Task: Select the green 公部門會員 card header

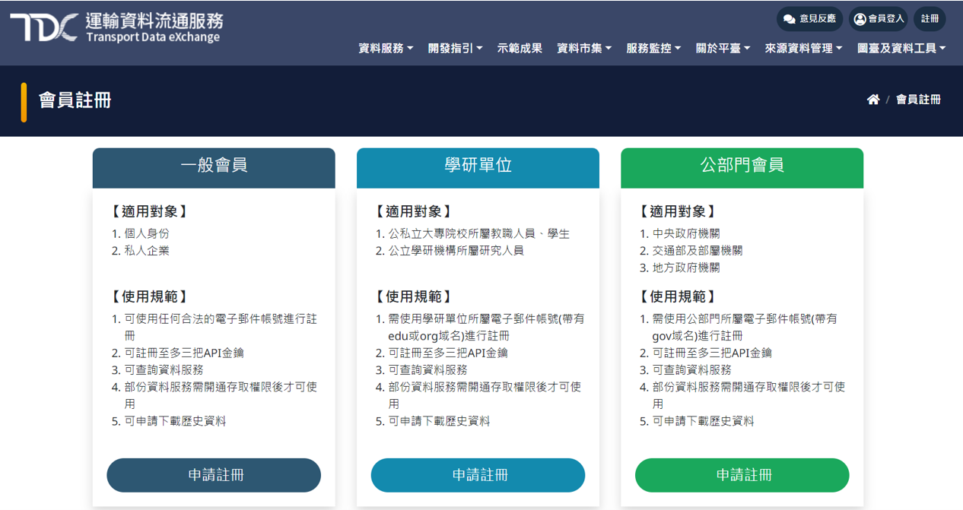Action: 742,166
